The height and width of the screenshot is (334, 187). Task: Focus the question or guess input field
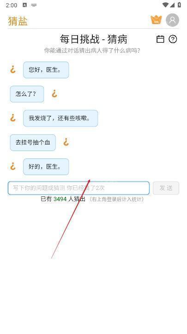click(78, 188)
